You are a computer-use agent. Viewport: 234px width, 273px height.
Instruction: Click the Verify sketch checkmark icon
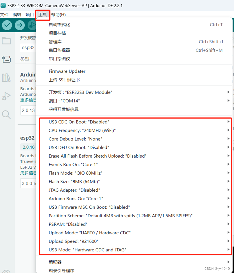tap(7, 25)
